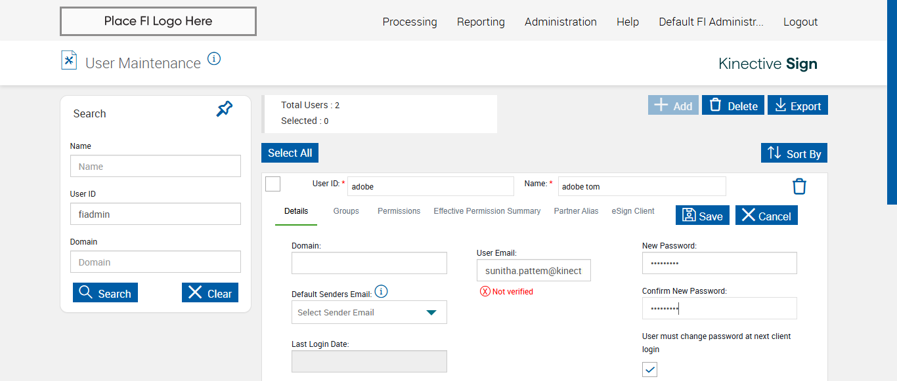897x381 pixels.
Task: Click the Select All button
Action: pyautogui.click(x=290, y=153)
